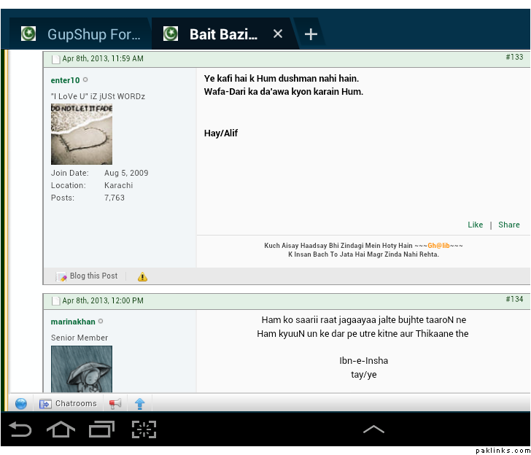Share post #133

point(509,225)
